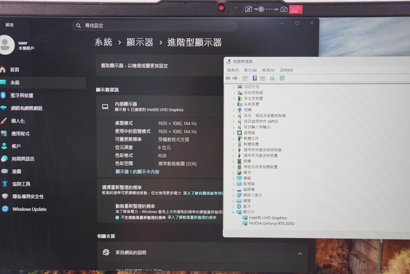Expand 系統裝置 node
Image resolution: width=410 pixels, height=274 pixels.
point(234,104)
